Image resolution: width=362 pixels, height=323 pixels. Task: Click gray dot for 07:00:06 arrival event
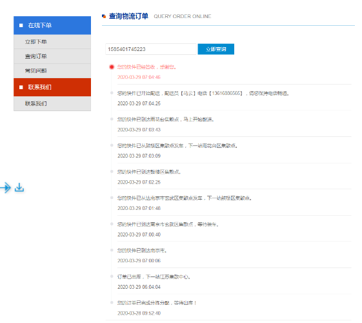(112, 250)
